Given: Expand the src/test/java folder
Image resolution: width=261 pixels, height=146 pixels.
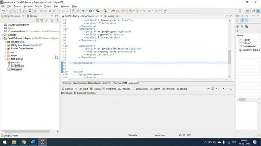Looking at the screenshot, I should (5, 42).
